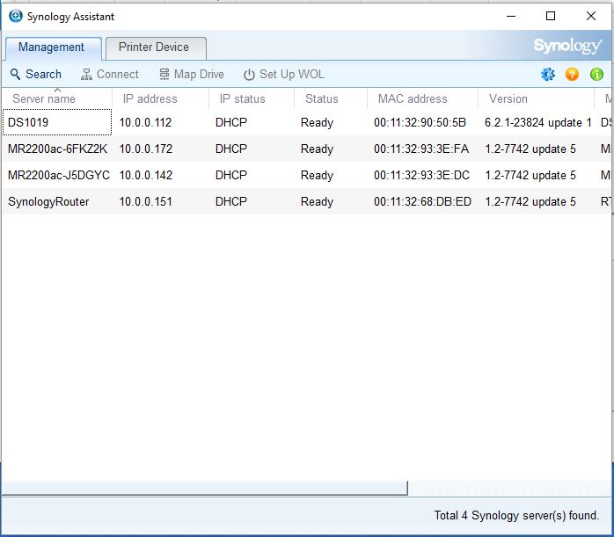This screenshot has width=614, height=537.
Task: Sort by IP status column header
Action: tap(252, 98)
